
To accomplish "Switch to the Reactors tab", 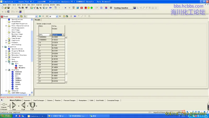I will point(58,100).
